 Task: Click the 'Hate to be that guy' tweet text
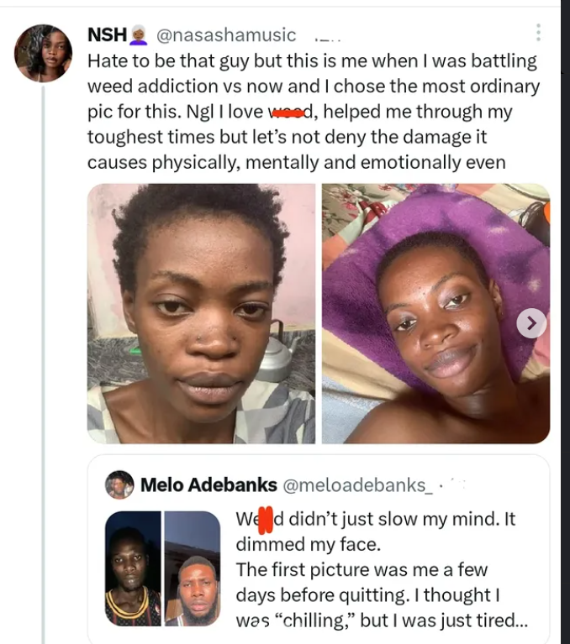[x=311, y=61]
